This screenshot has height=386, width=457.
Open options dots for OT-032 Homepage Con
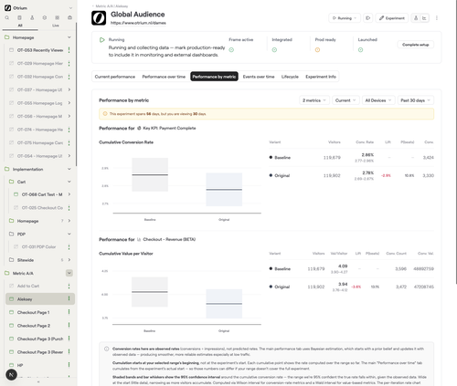coord(69,77)
